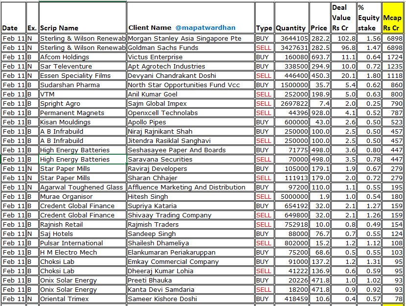
Task: Select quantity cell '418459'
Action: pyautogui.click(x=292, y=299)
